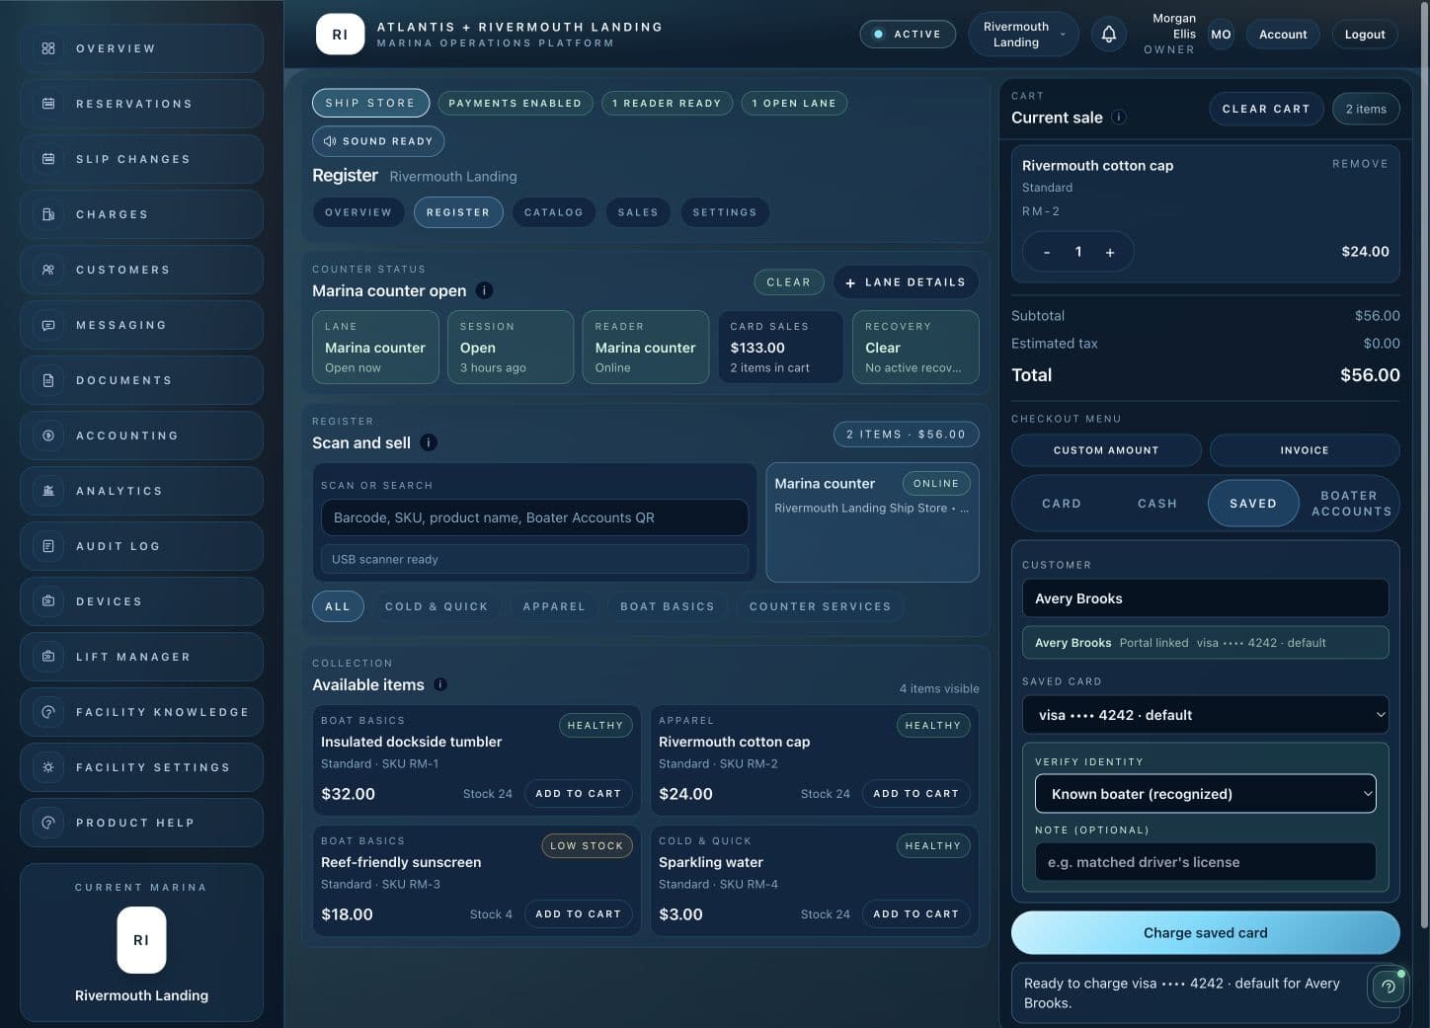Select the Card payment method

click(x=1062, y=504)
